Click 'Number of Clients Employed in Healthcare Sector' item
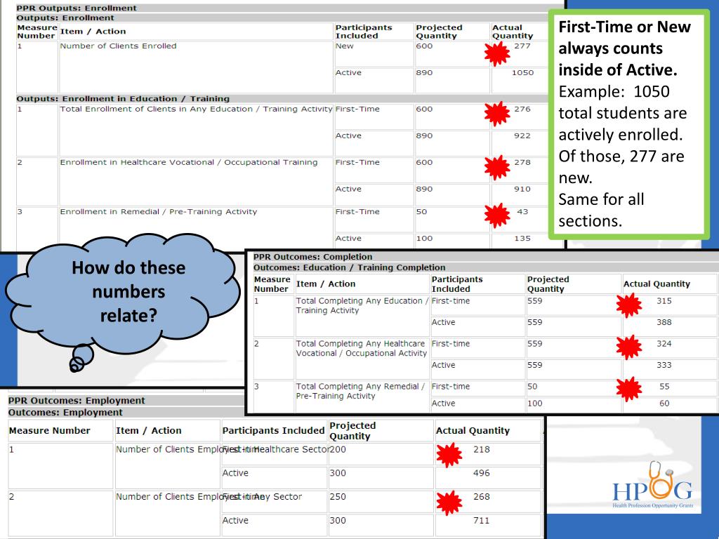Screen dimensions: 719x539 pos(223,449)
